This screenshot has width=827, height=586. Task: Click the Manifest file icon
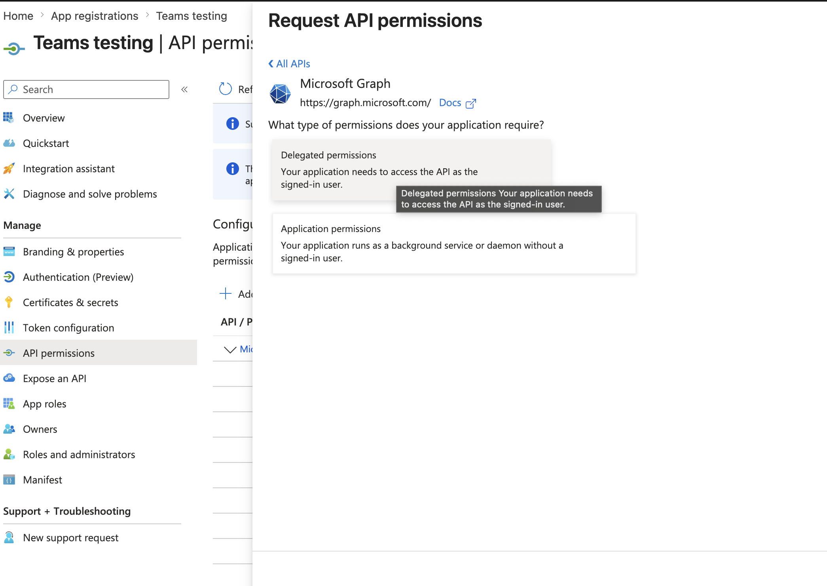tap(9, 479)
